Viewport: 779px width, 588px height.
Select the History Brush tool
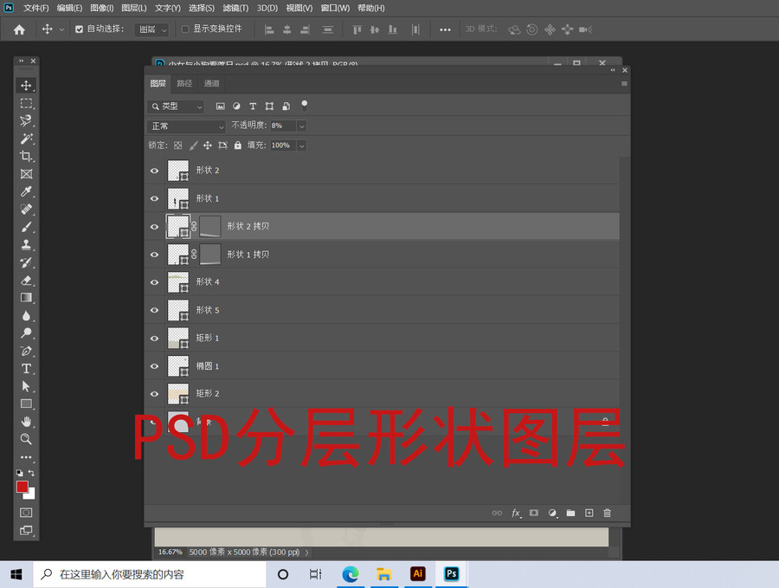coord(26,262)
